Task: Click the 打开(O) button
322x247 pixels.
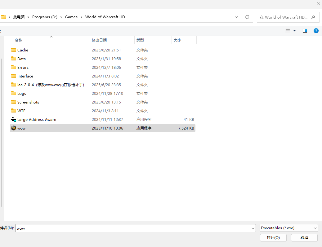Action: coord(273,238)
